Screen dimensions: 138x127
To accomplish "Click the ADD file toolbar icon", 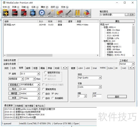I will pyautogui.click(x=6, y=13).
